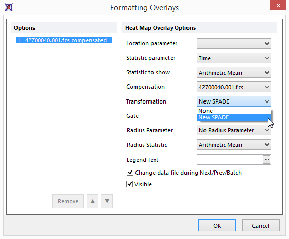Click the Statistic parameter label
The image size is (289, 239).
[151, 58]
